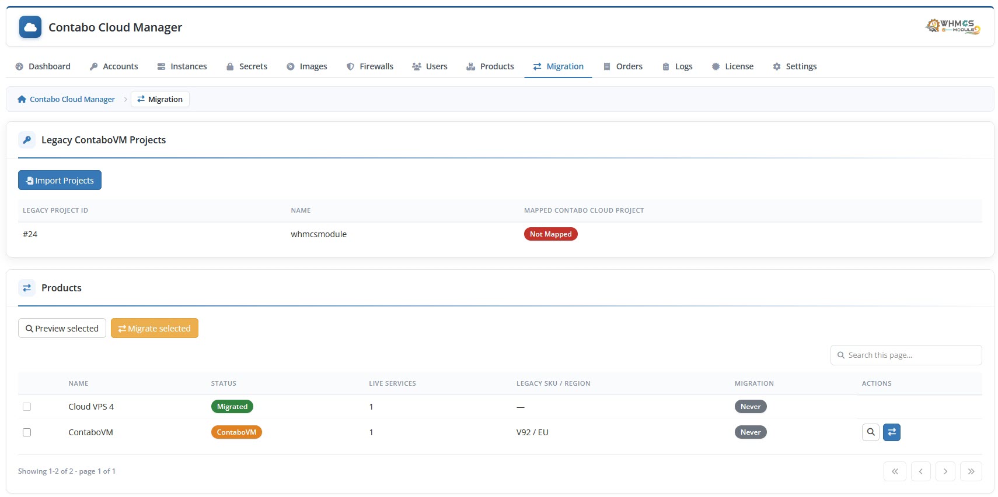This screenshot has height=497, width=998.
Task: Go to next page of results
Action: point(945,471)
